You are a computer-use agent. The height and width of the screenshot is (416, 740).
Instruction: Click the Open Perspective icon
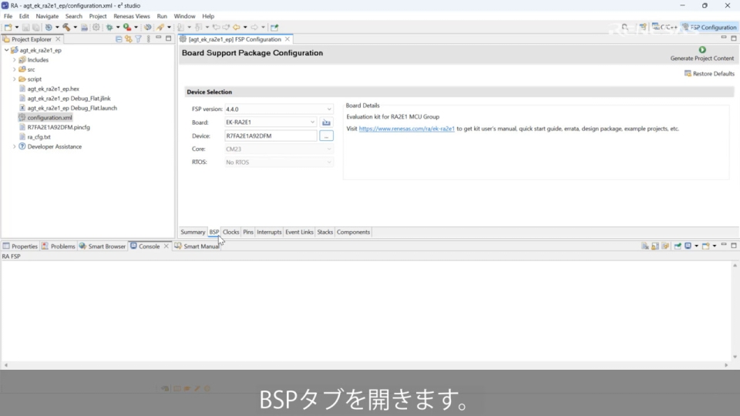point(643,28)
